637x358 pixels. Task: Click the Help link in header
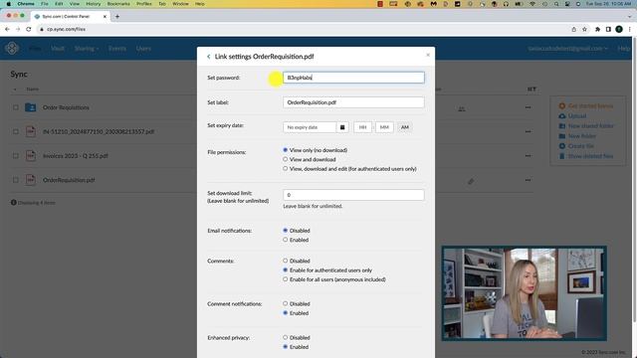click(624, 49)
